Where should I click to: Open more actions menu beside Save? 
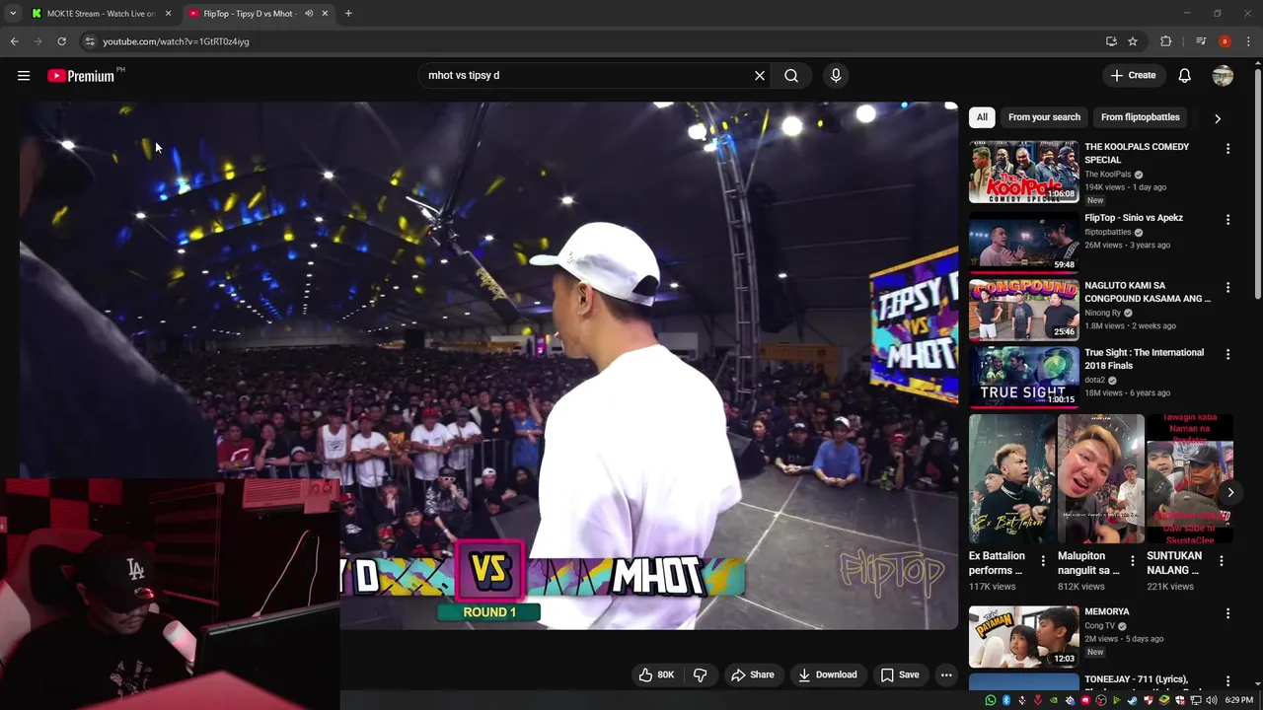point(946,674)
